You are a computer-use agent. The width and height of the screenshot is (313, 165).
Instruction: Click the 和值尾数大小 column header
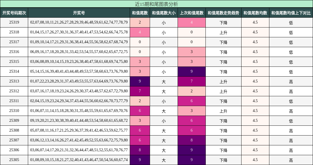click(163, 12)
